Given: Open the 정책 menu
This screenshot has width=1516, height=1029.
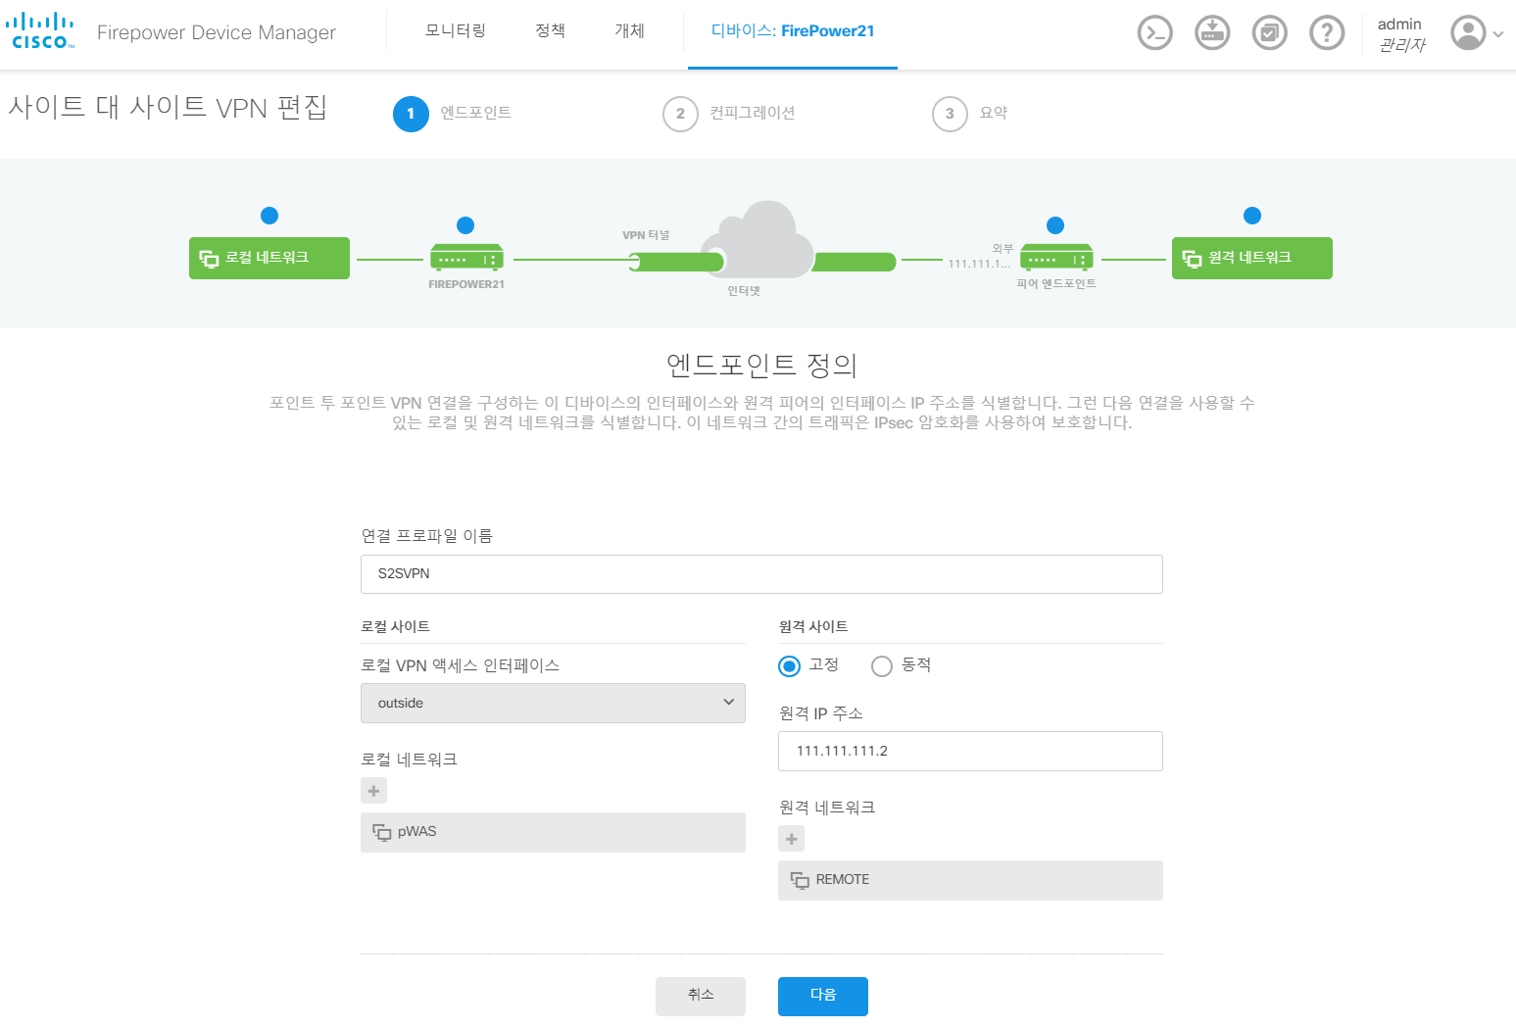Looking at the screenshot, I should 551,31.
